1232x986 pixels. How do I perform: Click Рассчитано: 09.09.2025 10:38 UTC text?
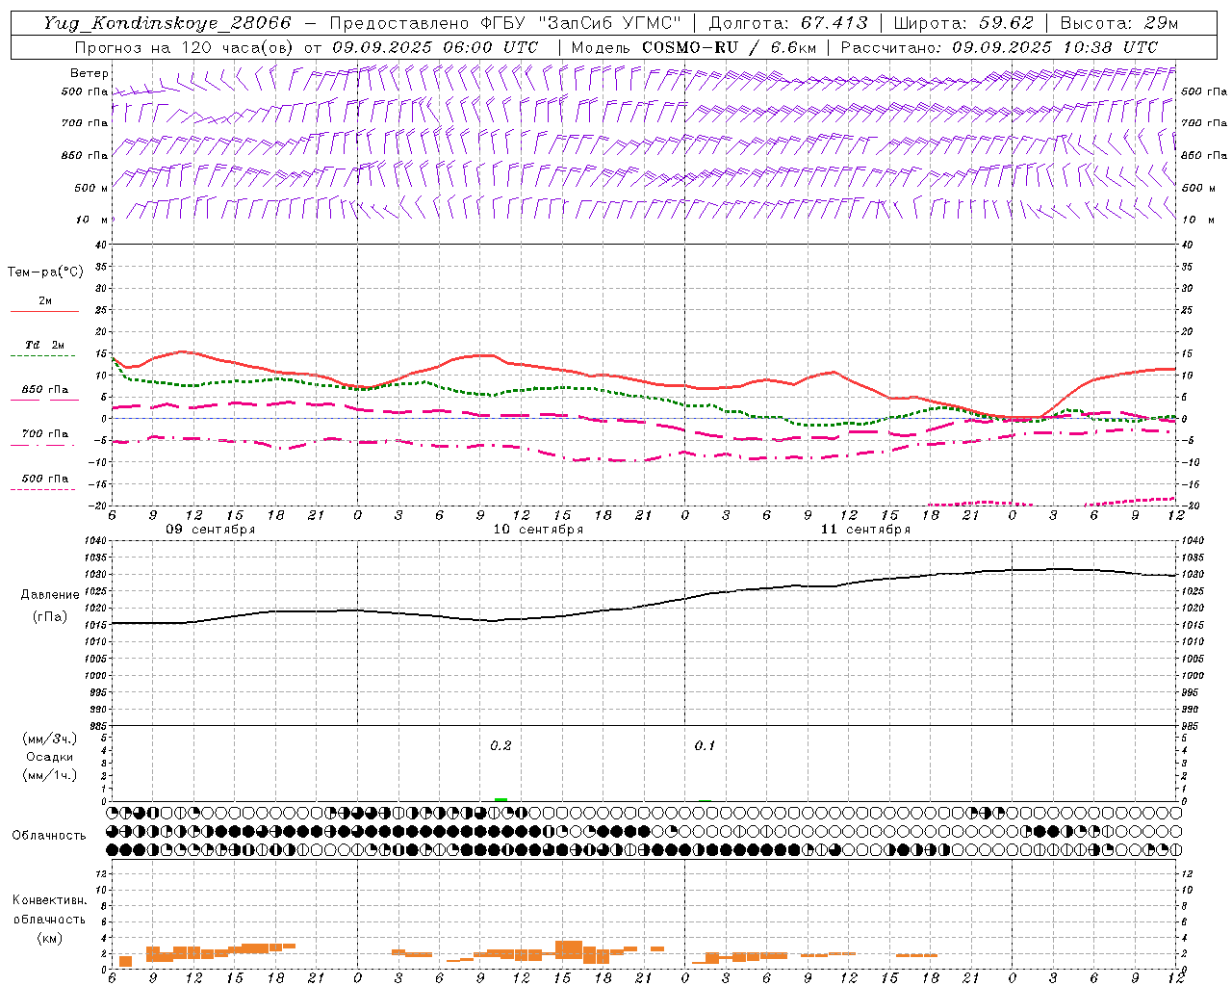(999, 47)
